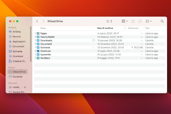Sort by Dimensioni column header
The image size is (171, 114).
[x=133, y=28]
